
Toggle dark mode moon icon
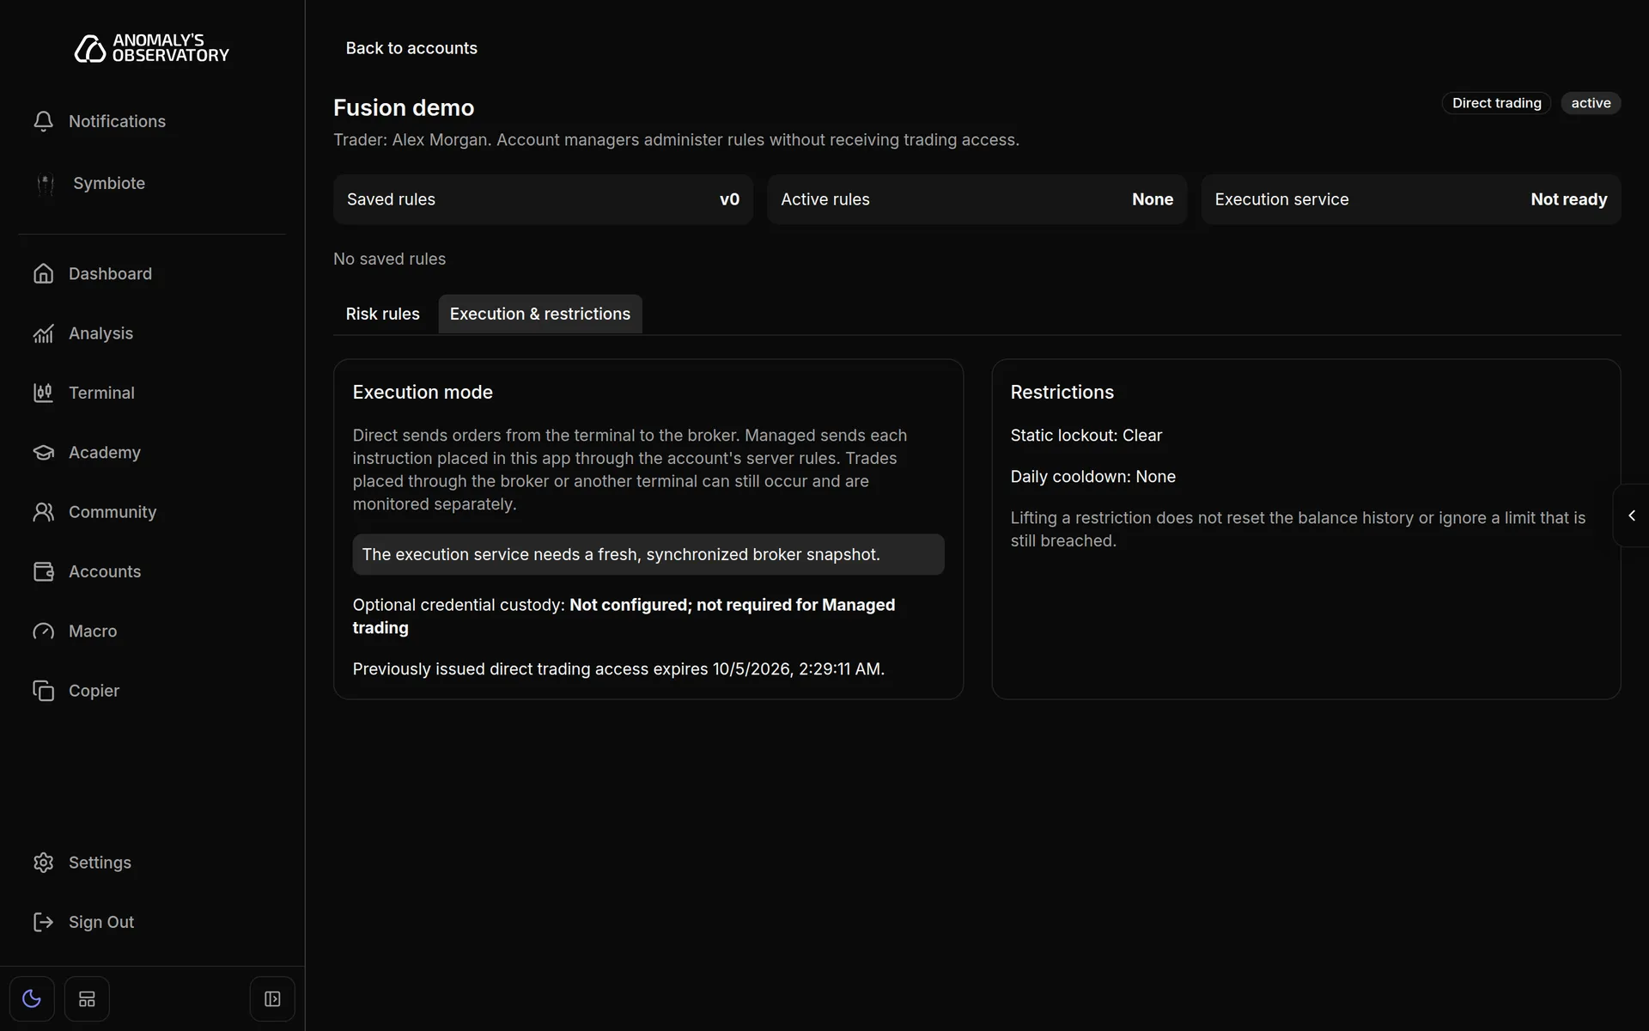pyautogui.click(x=32, y=999)
